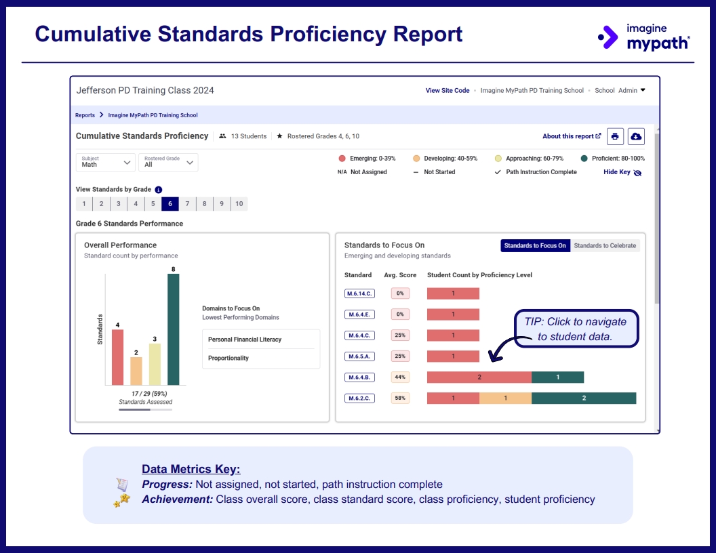Screen dimensions: 716x553
Task: Click the students icon next to 13 Students
Action: tap(222, 136)
